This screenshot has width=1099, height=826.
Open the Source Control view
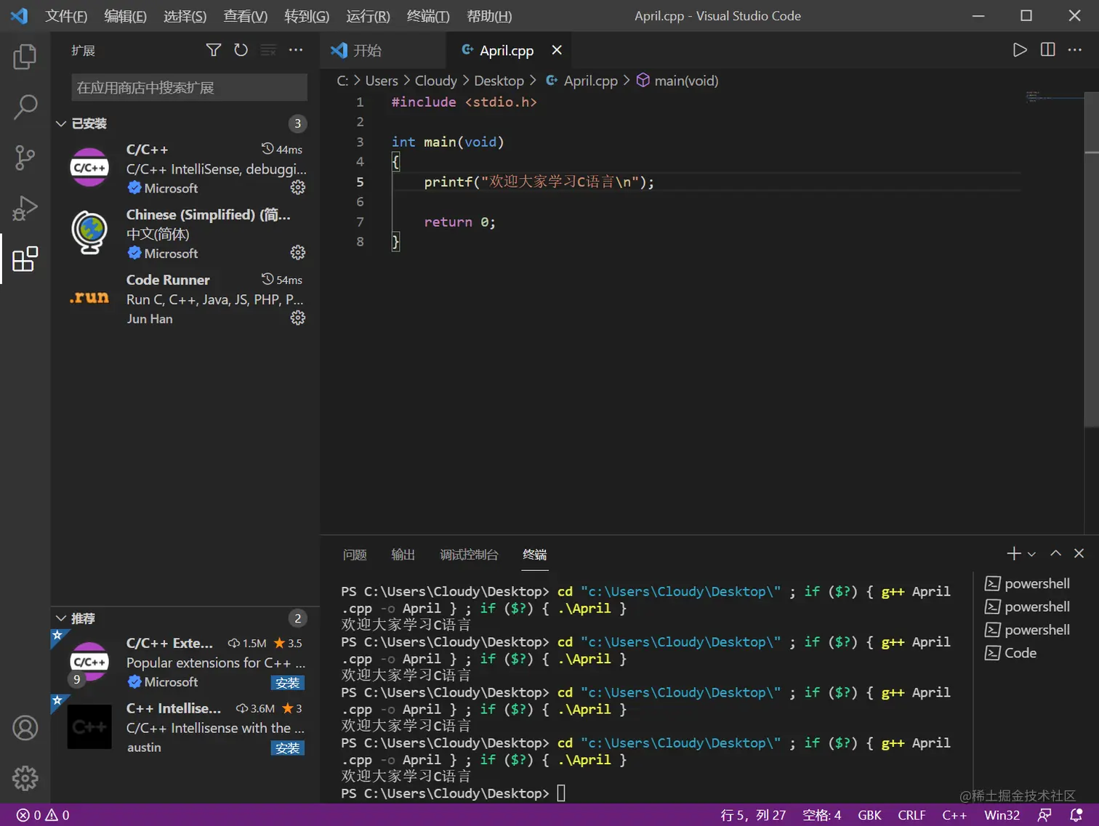25,157
